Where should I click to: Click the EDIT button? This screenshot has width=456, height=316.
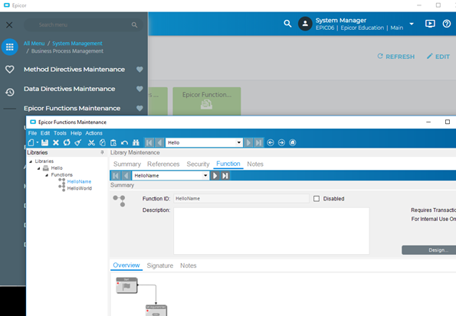438,57
